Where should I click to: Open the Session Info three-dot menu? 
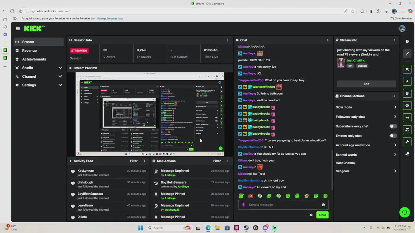pos(228,40)
